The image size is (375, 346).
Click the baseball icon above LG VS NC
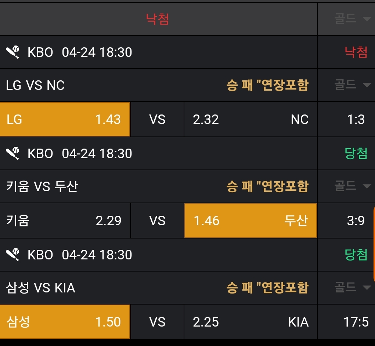pyautogui.click(x=13, y=52)
